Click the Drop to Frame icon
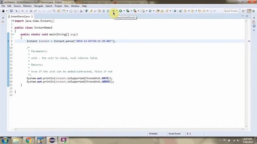 pos(54,11)
